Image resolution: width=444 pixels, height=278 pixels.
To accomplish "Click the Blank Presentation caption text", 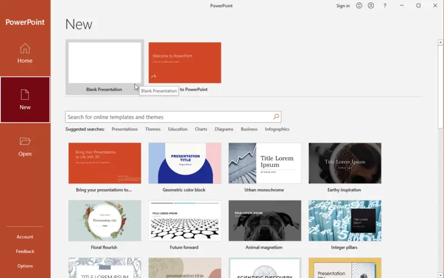I will click(x=104, y=89).
